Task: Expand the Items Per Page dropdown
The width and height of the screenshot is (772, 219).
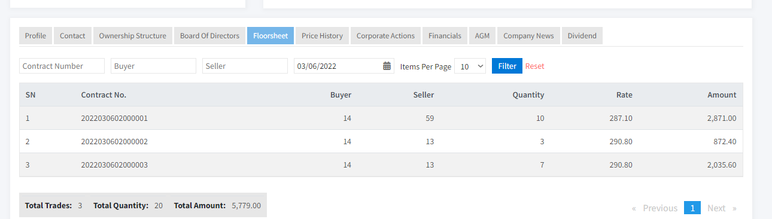Action: pyautogui.click(x=470, y=66)
